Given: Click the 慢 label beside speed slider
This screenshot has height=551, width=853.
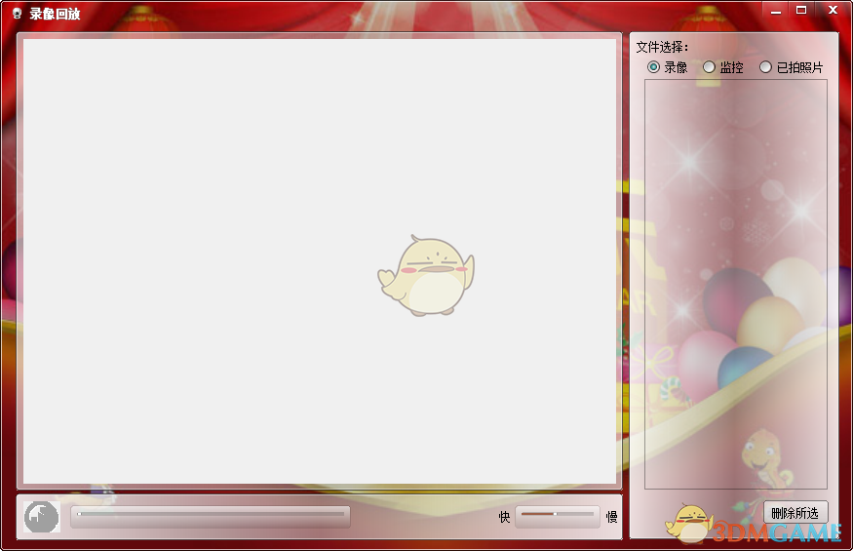Looking at the screenshot, I should point(611,517).
